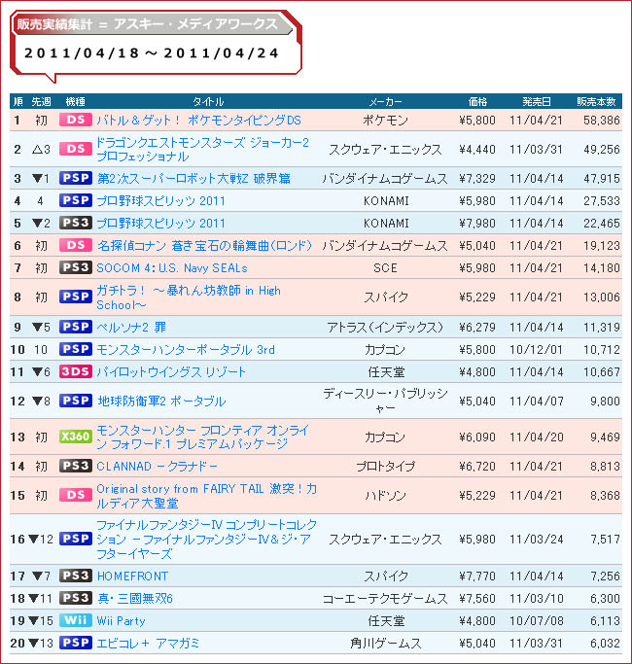
Task: Click the PSP badge beside 第2次スーパーロボット大戦Z
Action: pyautogui.click(x=76, y=178)
